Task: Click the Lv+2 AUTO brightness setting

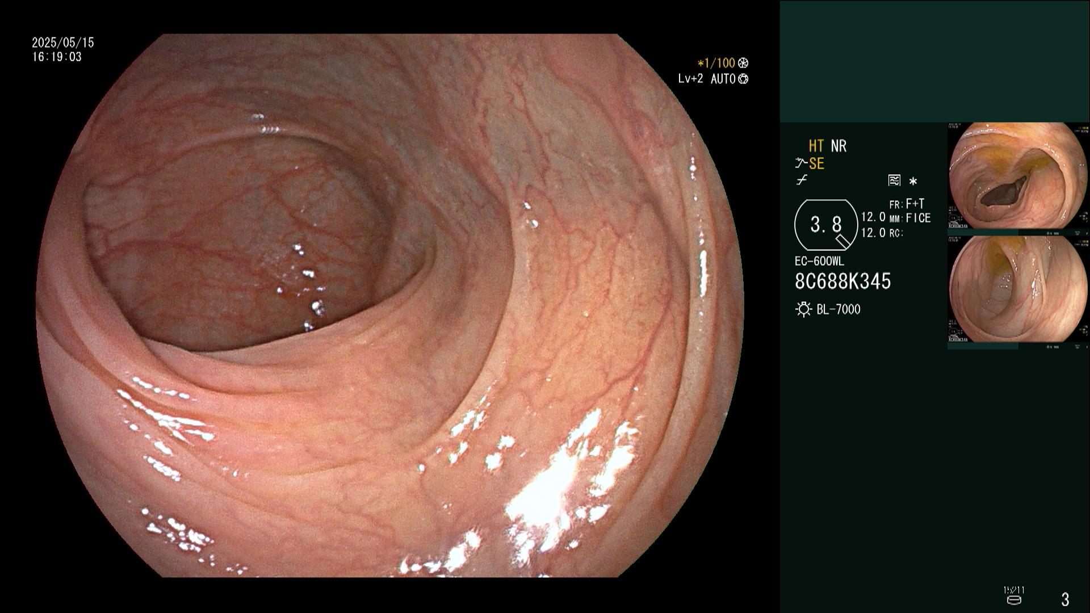Action: (707, 79)
